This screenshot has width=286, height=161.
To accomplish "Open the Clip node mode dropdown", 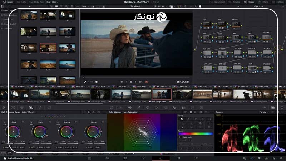I will 257,6.
